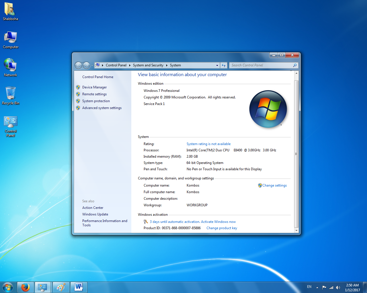The width and height of the screenshot is (367, 293).
Task: Open Performance Information and Tools
Action: (x=105, y=223)
